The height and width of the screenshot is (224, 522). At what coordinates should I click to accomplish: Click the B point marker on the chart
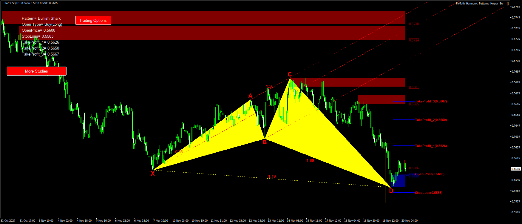[265, 142]
